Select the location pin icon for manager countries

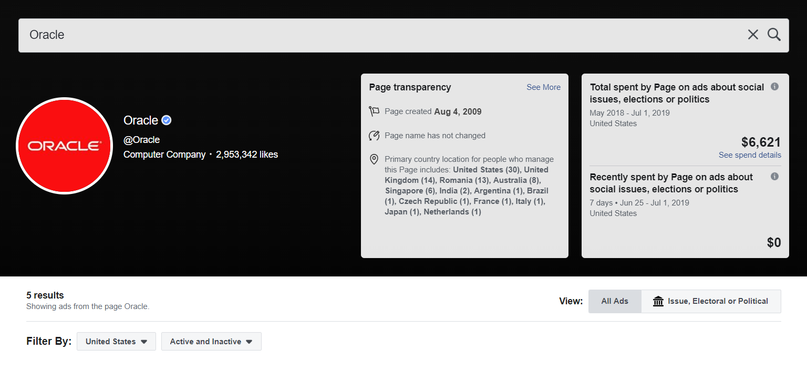(x=374, y=159)
